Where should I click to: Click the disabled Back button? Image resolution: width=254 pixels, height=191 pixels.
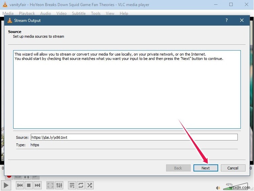(178, 168)
